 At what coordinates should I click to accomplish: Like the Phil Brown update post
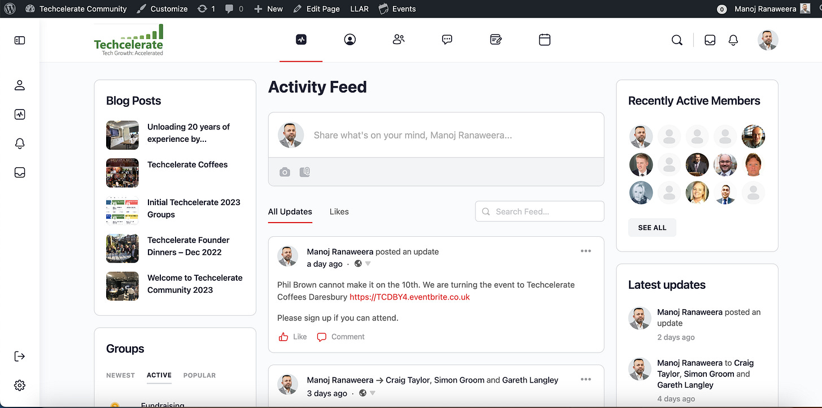click(292, 337)
